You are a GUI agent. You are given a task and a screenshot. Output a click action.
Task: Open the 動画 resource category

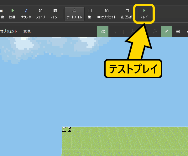[13, 13]
